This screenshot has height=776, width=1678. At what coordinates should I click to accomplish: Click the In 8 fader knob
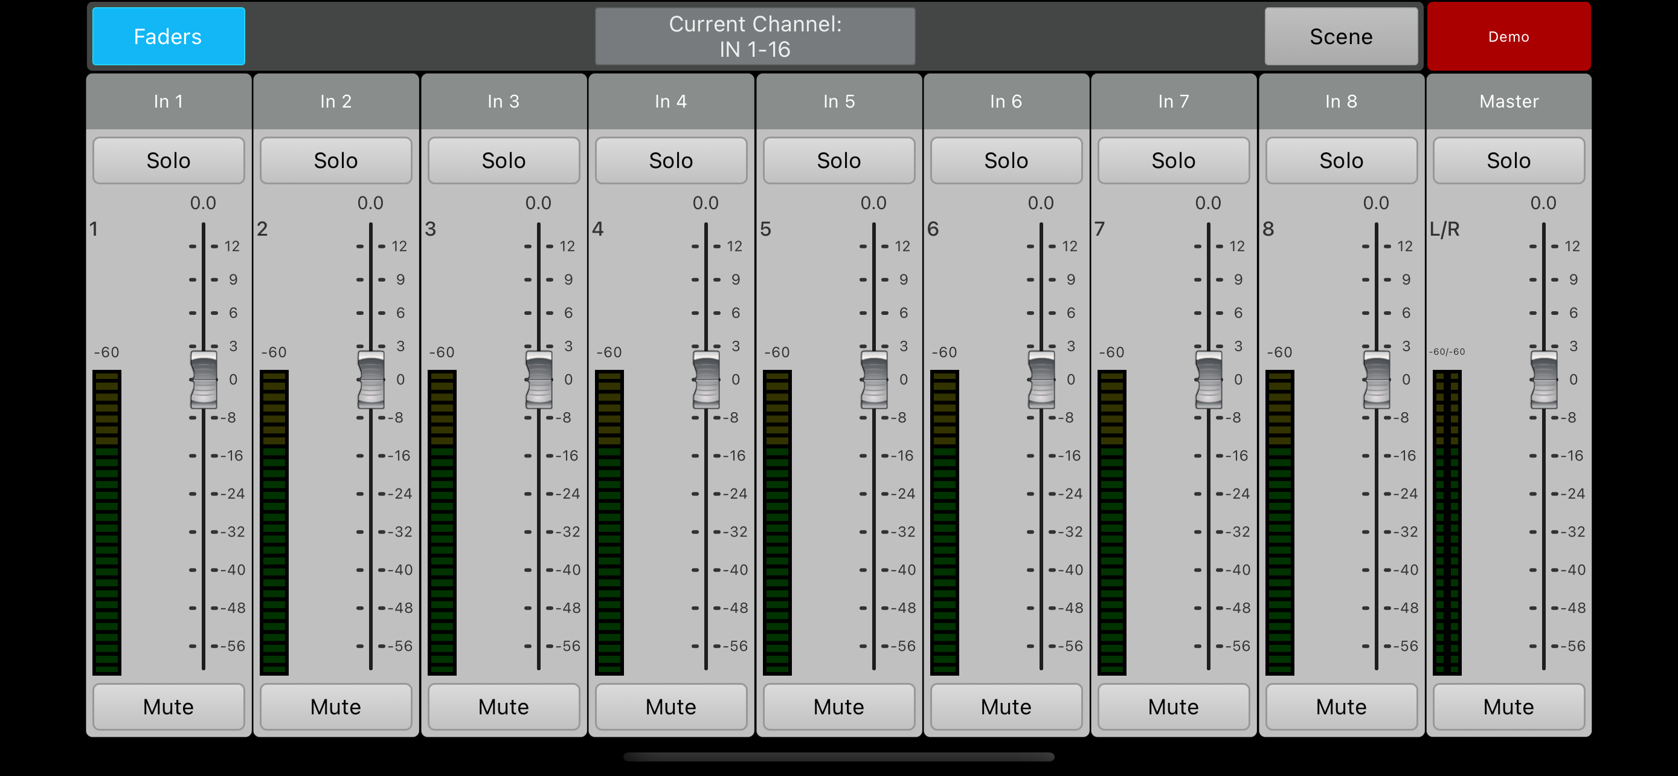[x=1377, y=380]
